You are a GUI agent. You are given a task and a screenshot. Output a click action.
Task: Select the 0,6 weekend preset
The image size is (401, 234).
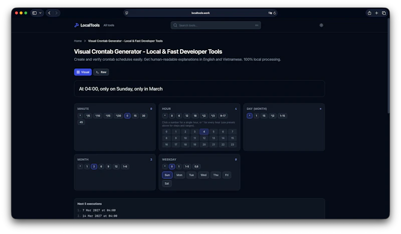click(x=196, y=166)
